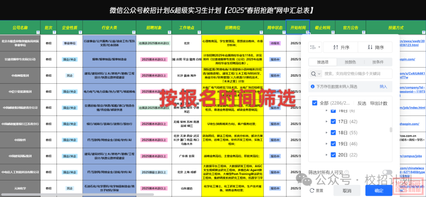Uncheck the 19日 checkbox
Screen dimensions: 426x197
333,144
